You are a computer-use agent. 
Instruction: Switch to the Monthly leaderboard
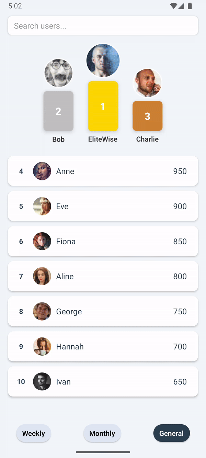pos(102,433)
